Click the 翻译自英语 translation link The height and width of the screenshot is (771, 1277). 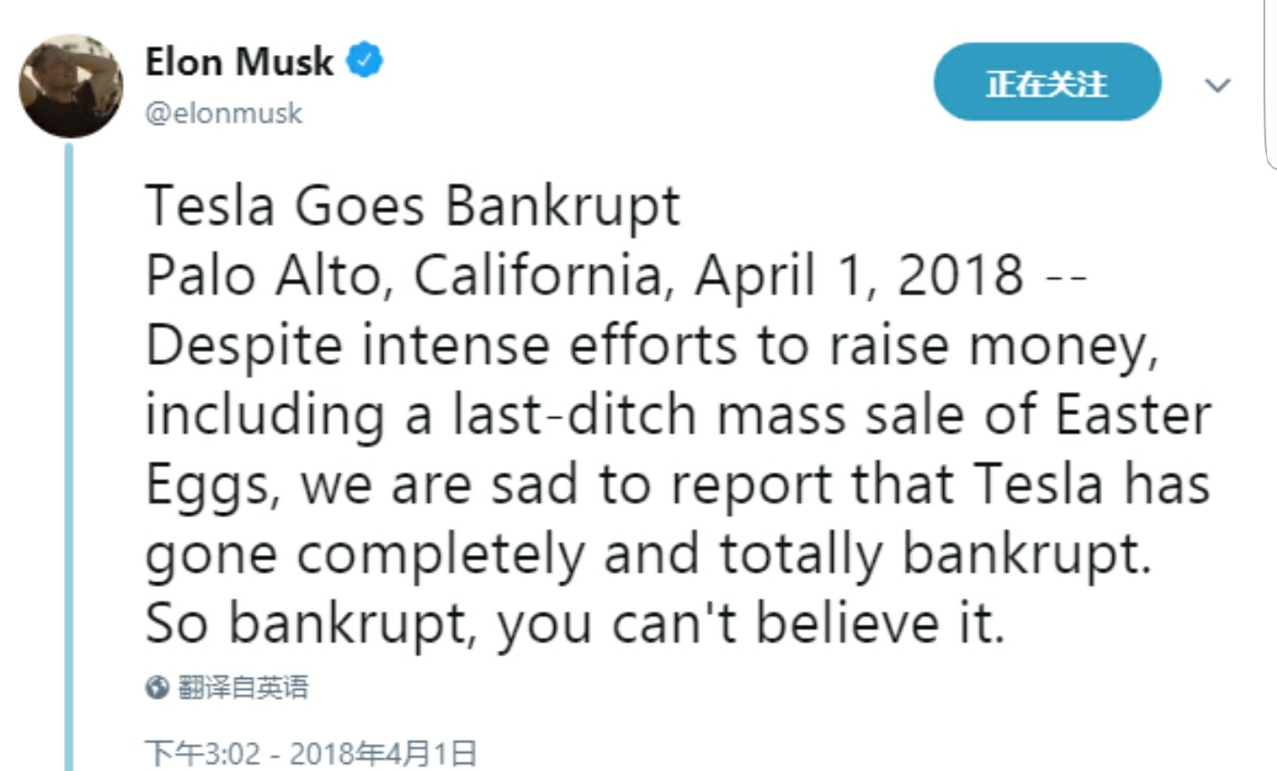(243, 688)
